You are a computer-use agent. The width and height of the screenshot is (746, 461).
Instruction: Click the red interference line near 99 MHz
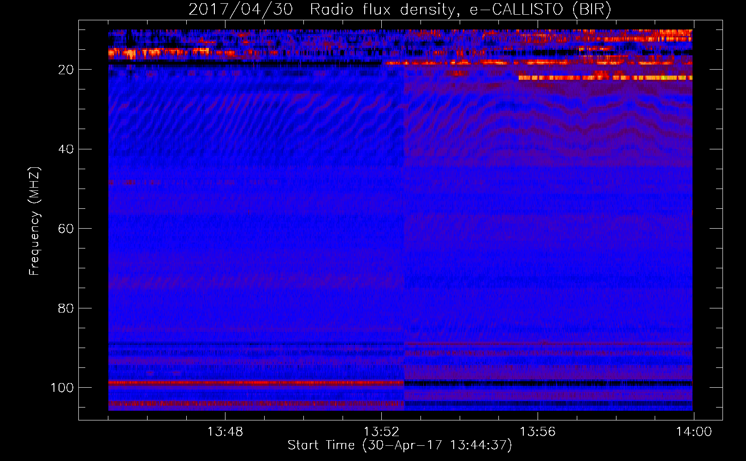tap(256, 383)
